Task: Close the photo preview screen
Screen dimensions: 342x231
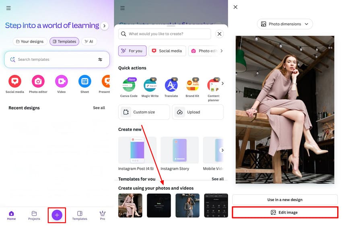Action: coord(235,7)
